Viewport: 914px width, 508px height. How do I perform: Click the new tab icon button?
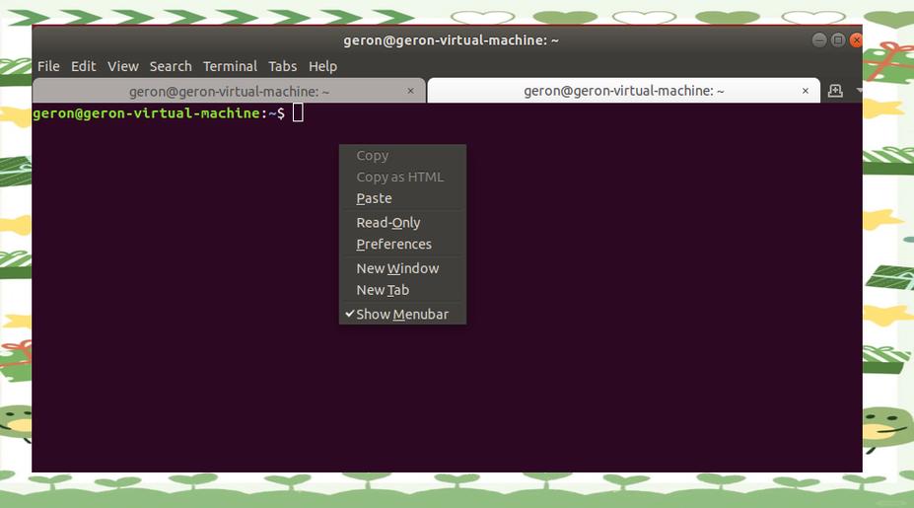pyautogui.click(x=835, y=91)
